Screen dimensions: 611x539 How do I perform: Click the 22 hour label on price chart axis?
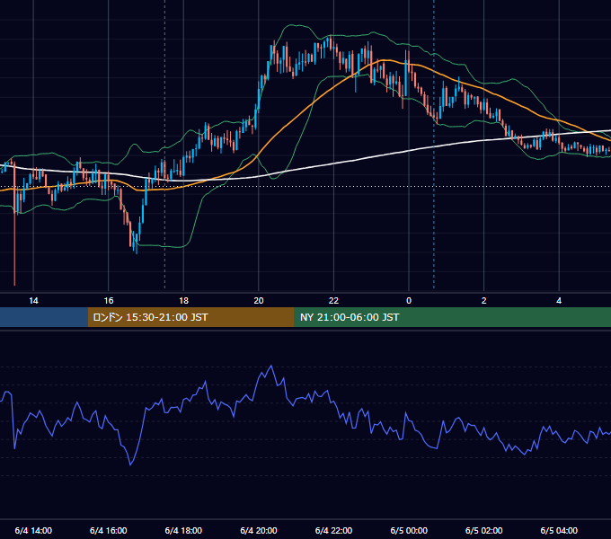pos(333,301)
